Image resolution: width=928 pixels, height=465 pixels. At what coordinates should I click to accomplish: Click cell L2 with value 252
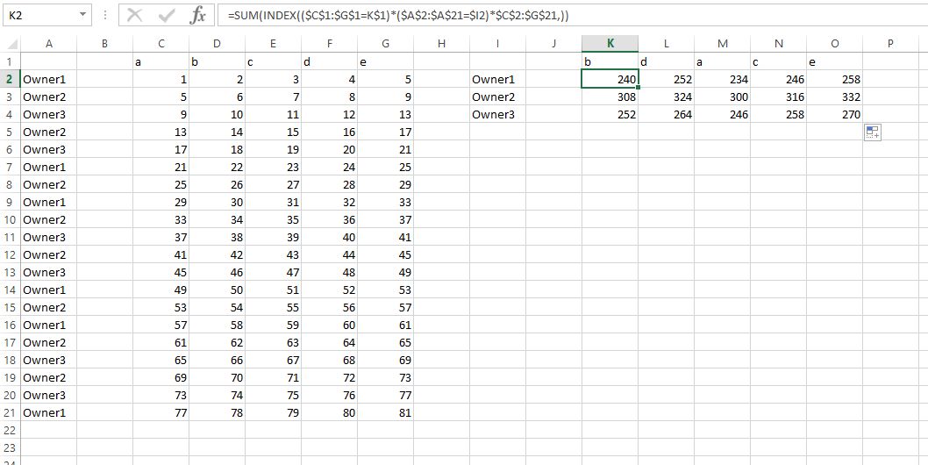click(666, 79)
